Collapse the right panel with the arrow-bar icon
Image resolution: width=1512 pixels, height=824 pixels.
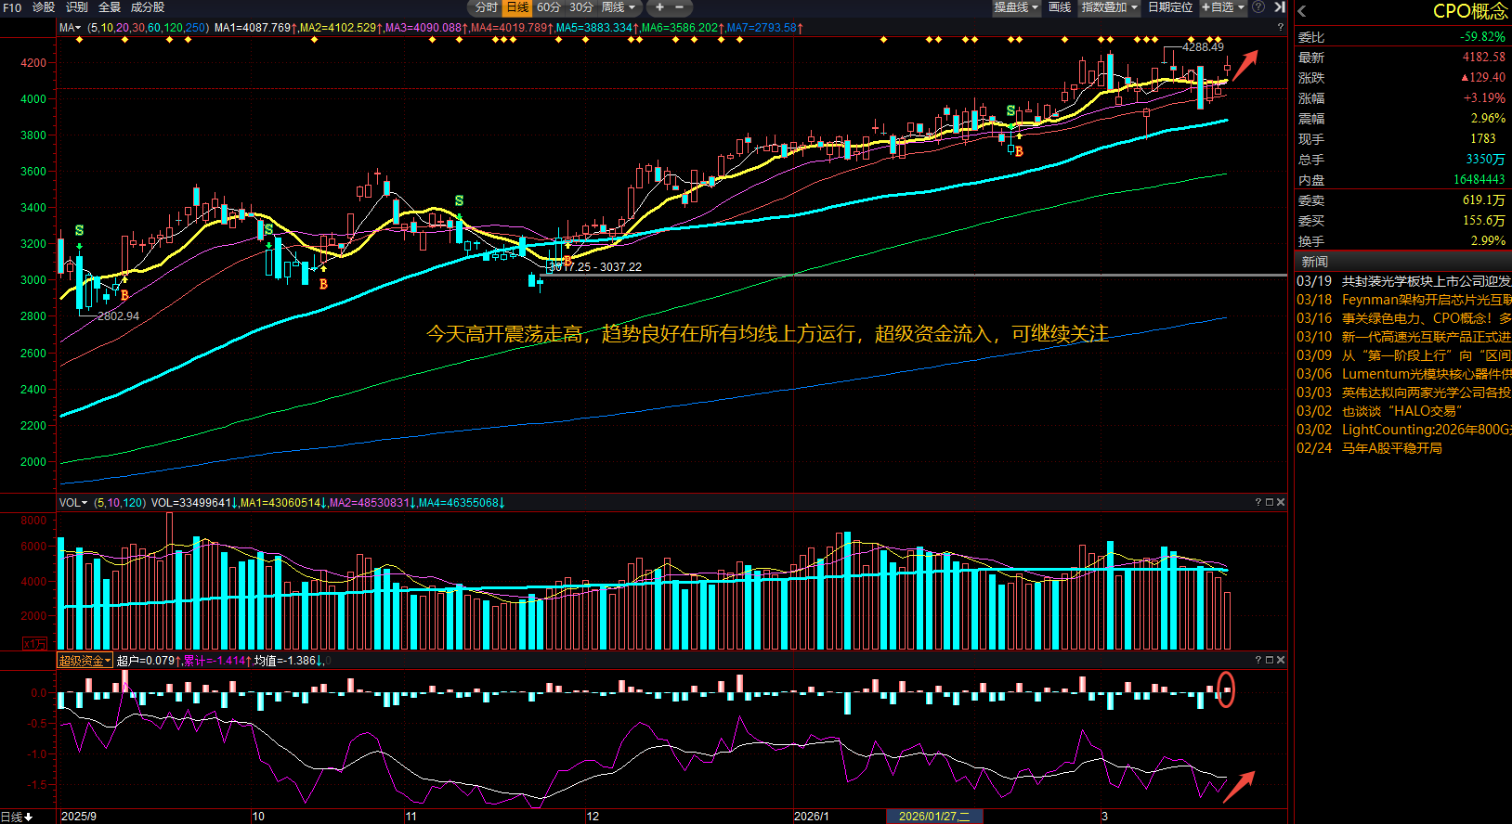1279,7
